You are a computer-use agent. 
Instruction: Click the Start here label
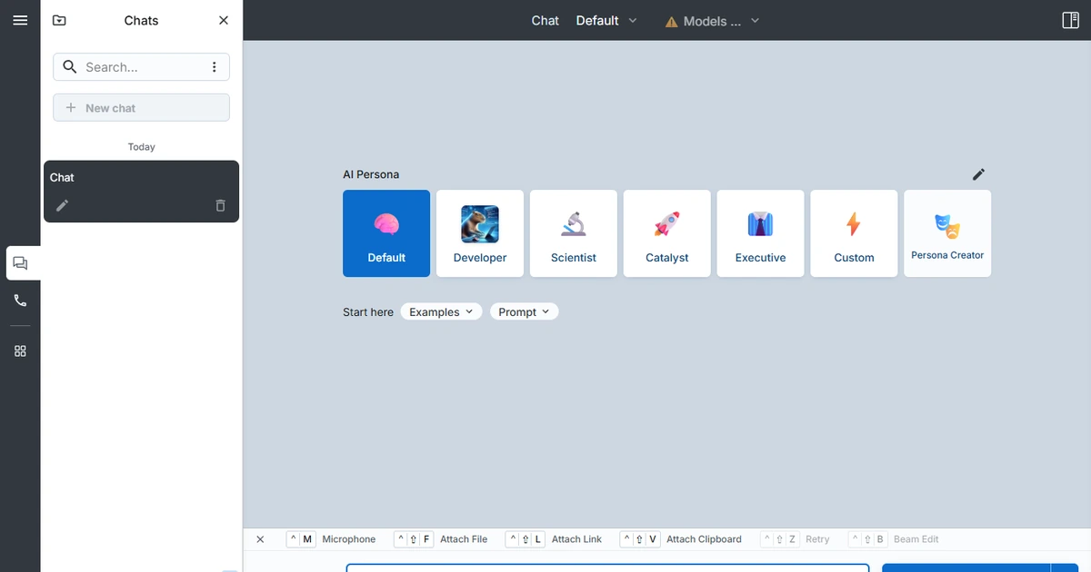tap(368, 312)
